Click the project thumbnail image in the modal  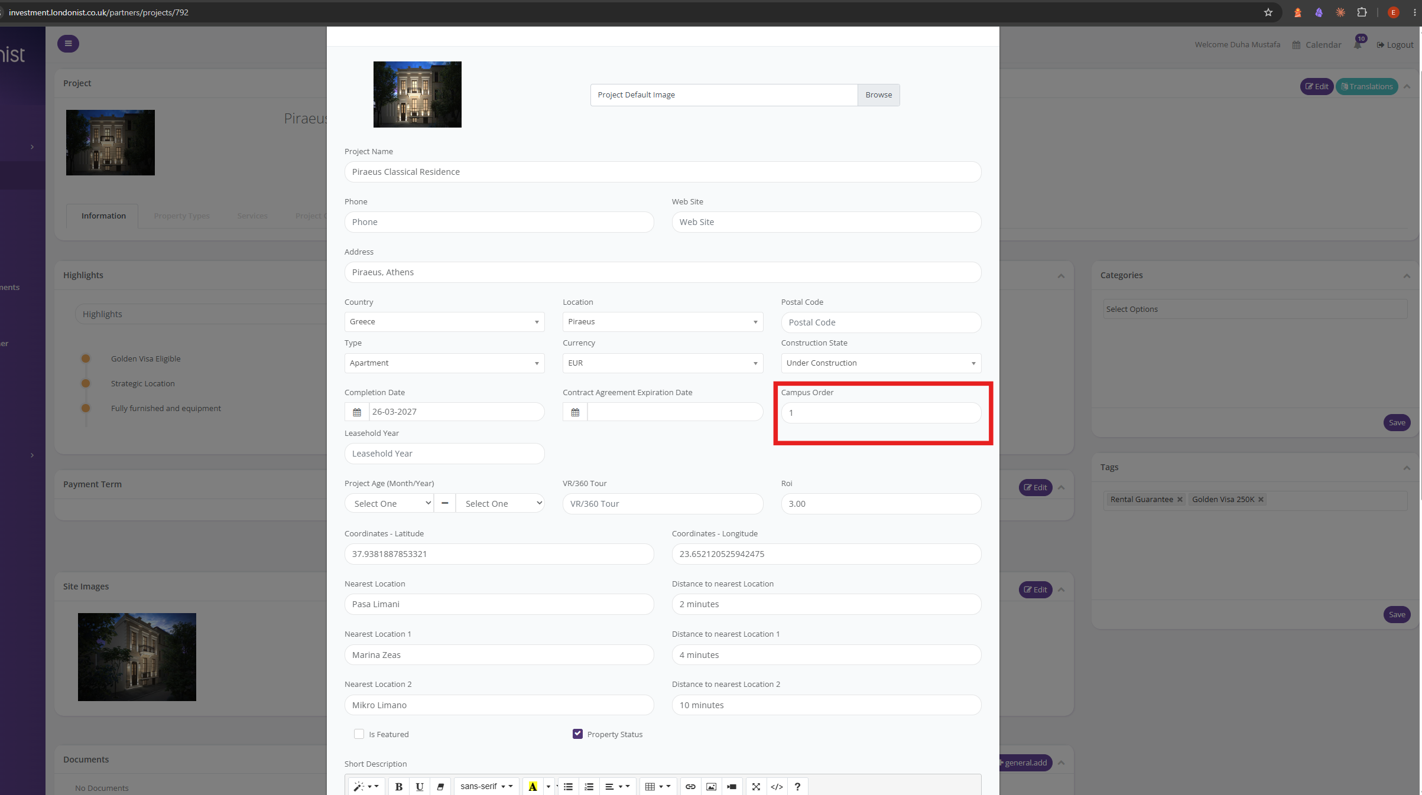click(417, 95)
